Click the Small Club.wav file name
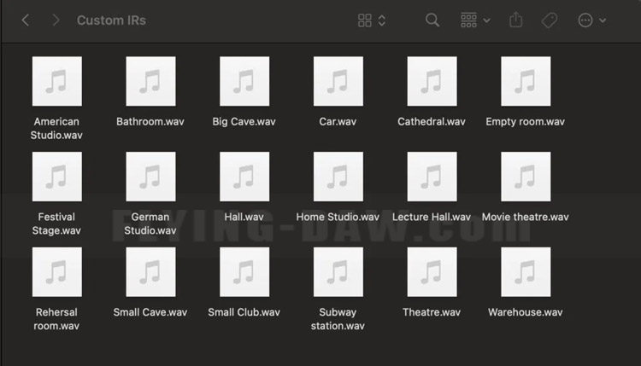This screenshot has width=641, height=366. click(x=244, y=312)
